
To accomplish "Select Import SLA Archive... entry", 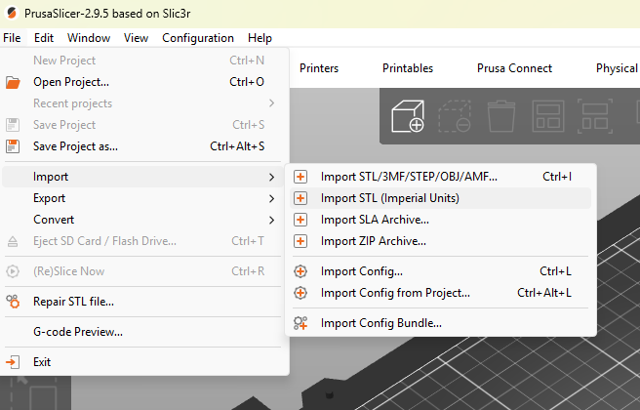I will pyautogui.click(x=440, y=220).
